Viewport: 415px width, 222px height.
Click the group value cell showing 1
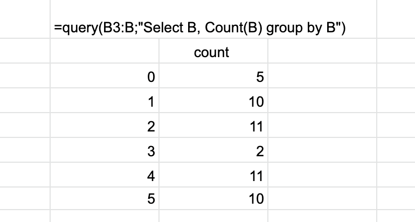105,100
